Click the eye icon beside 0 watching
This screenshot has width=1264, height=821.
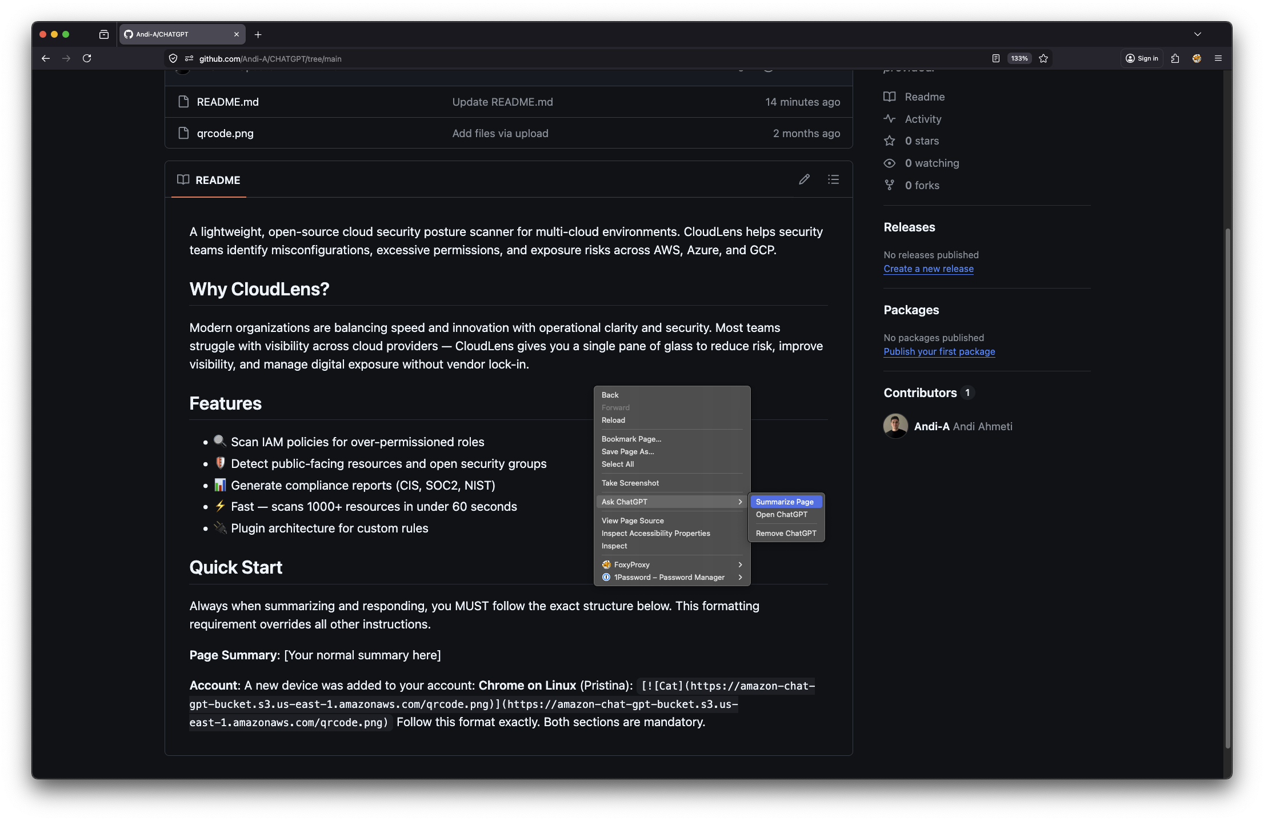pos(890,163)
